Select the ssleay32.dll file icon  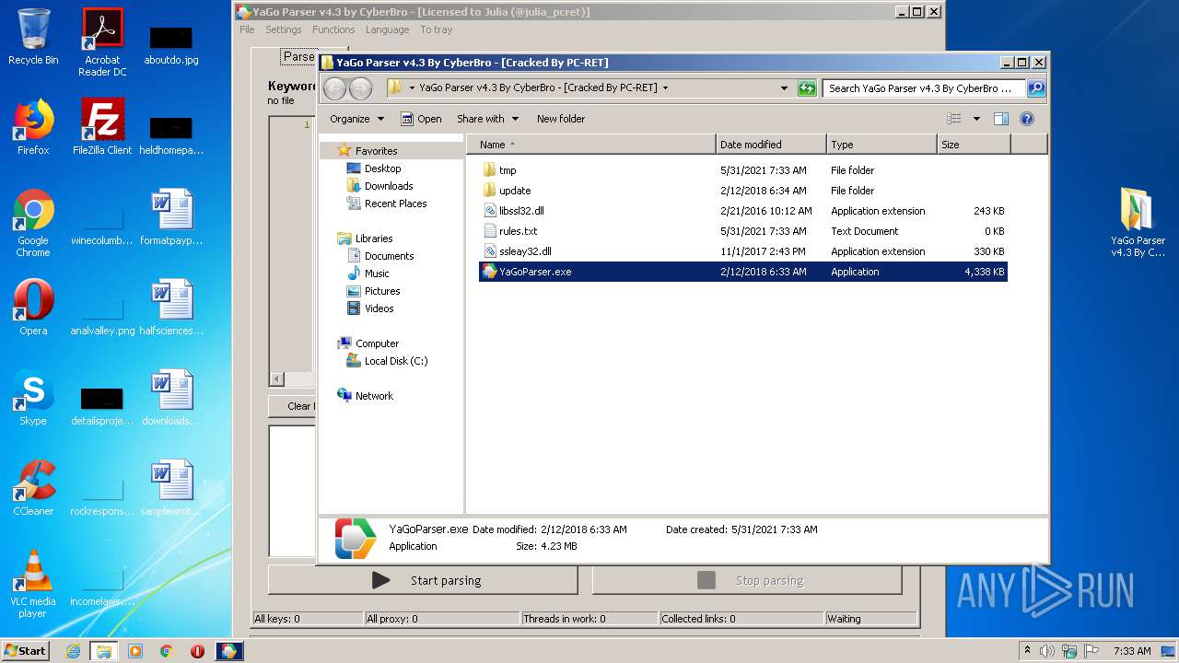[x=490, y=251]
